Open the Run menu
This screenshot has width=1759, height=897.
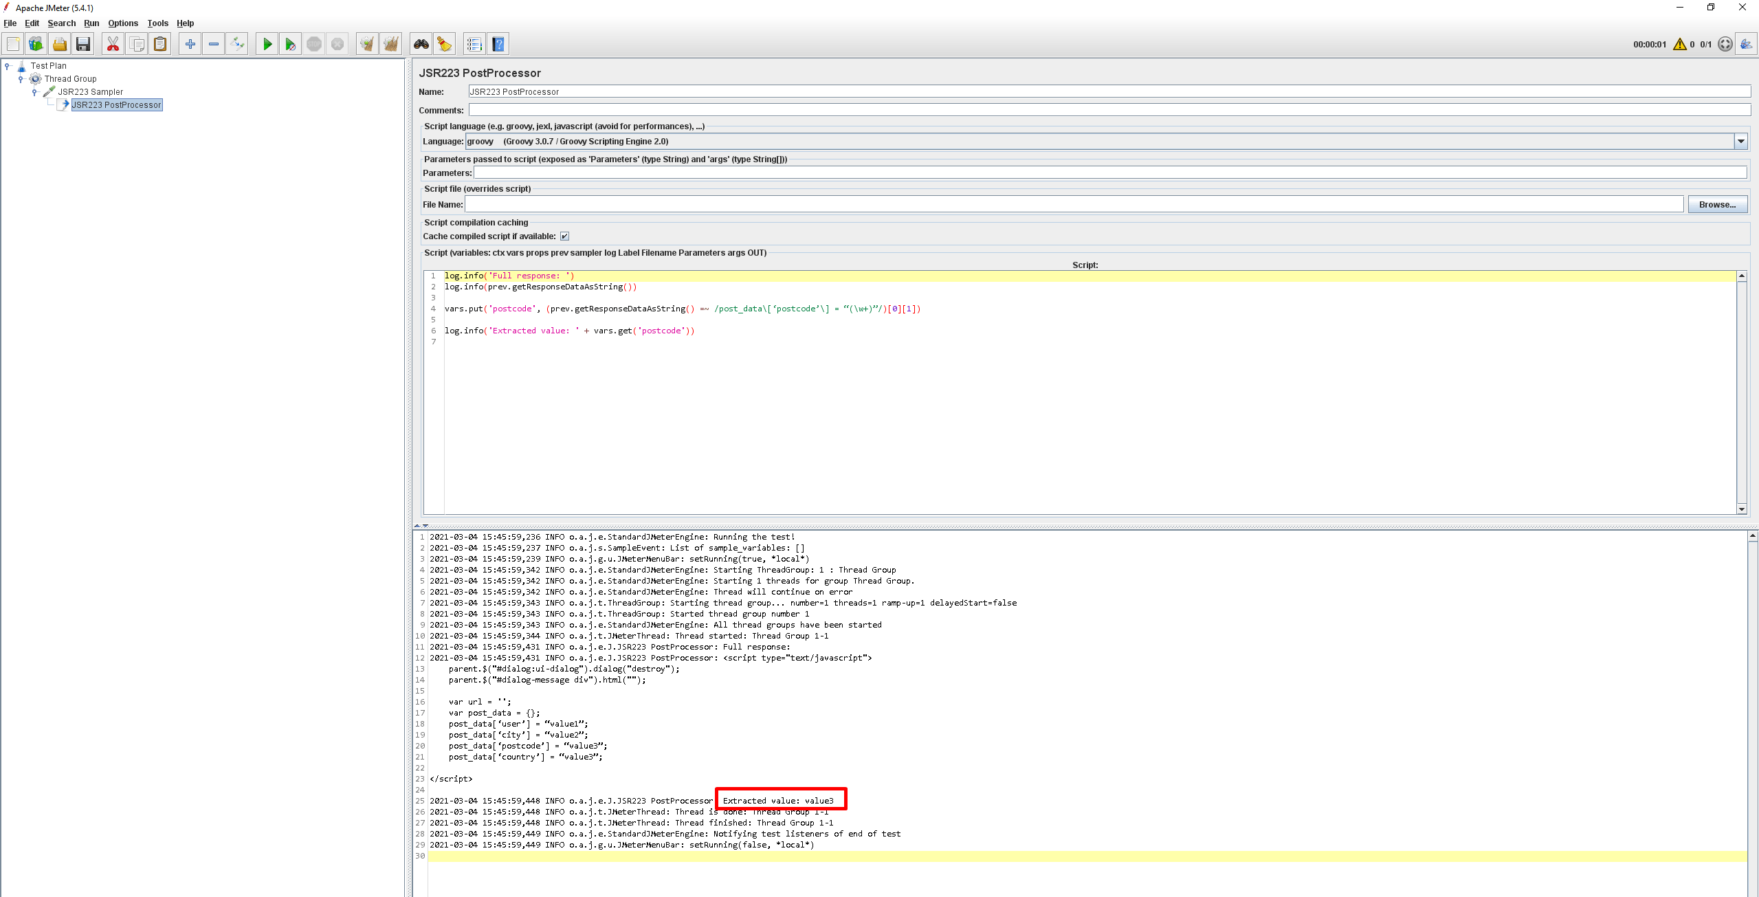[x=91, y=23]
